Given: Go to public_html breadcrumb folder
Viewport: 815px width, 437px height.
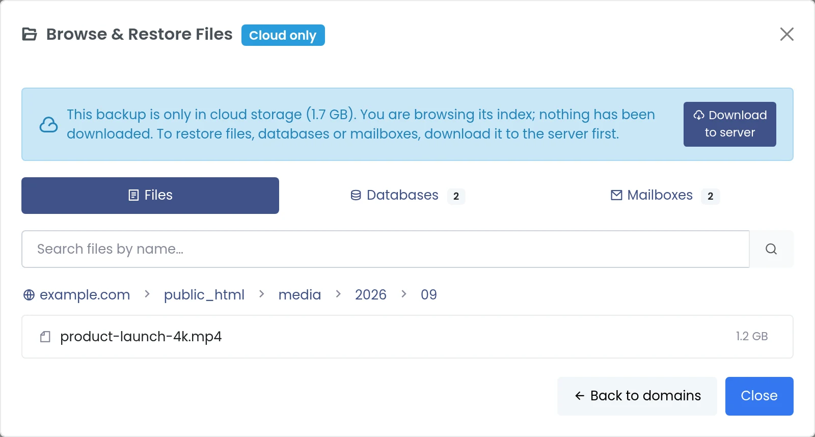Looking at the screenshot, I should pyautogui.click(x=204, y=295).
